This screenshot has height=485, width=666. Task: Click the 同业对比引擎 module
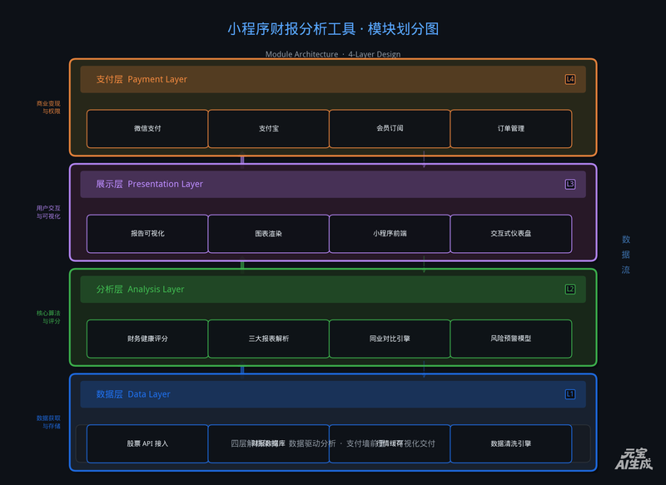click(x=390, y=339)
